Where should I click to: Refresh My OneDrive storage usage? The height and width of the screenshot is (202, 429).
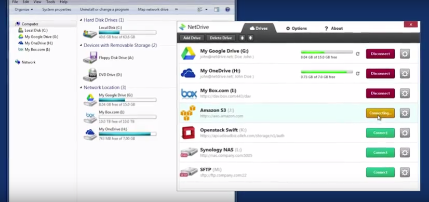coord(357,73)
